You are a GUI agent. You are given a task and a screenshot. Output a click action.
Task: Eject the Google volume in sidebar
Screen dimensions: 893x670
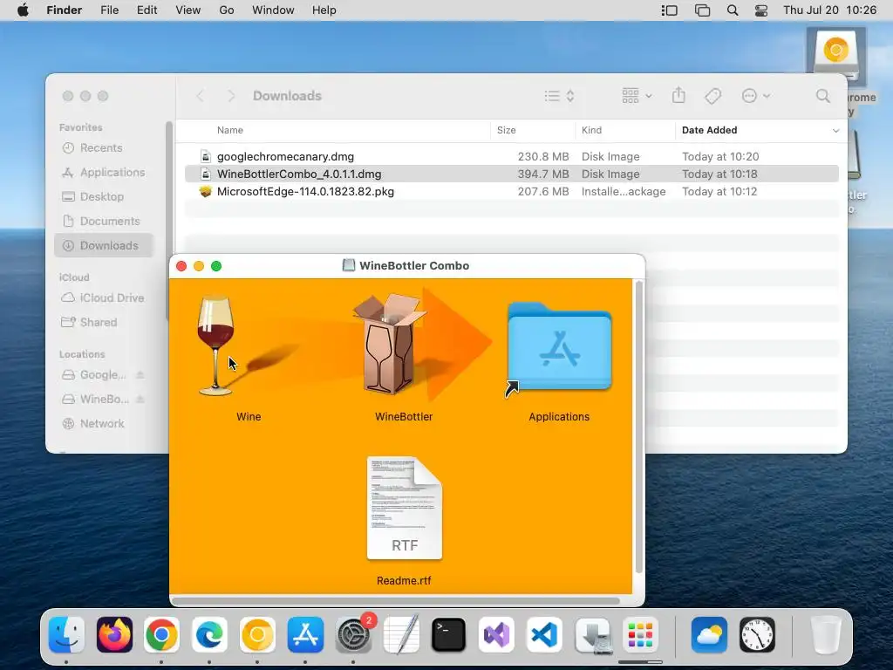pos(140,375)
